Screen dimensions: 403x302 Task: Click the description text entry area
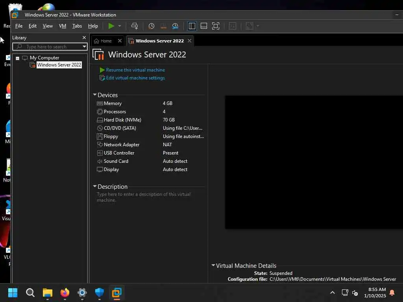(x=150, y=197)
